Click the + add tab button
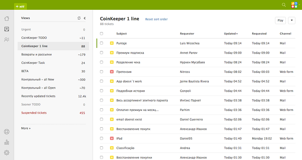The width and height of the screenshot is (302, 160). pyautogui.click(x=20, y=6)
